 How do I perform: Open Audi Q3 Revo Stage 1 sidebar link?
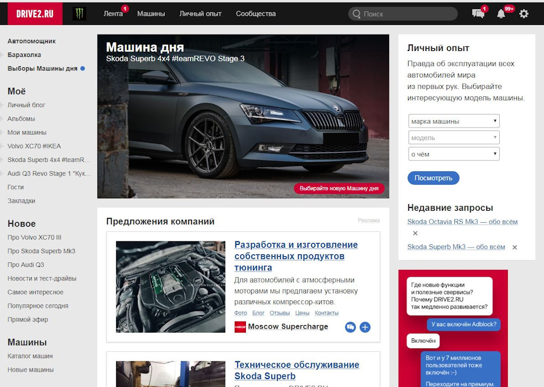(49, 173)
